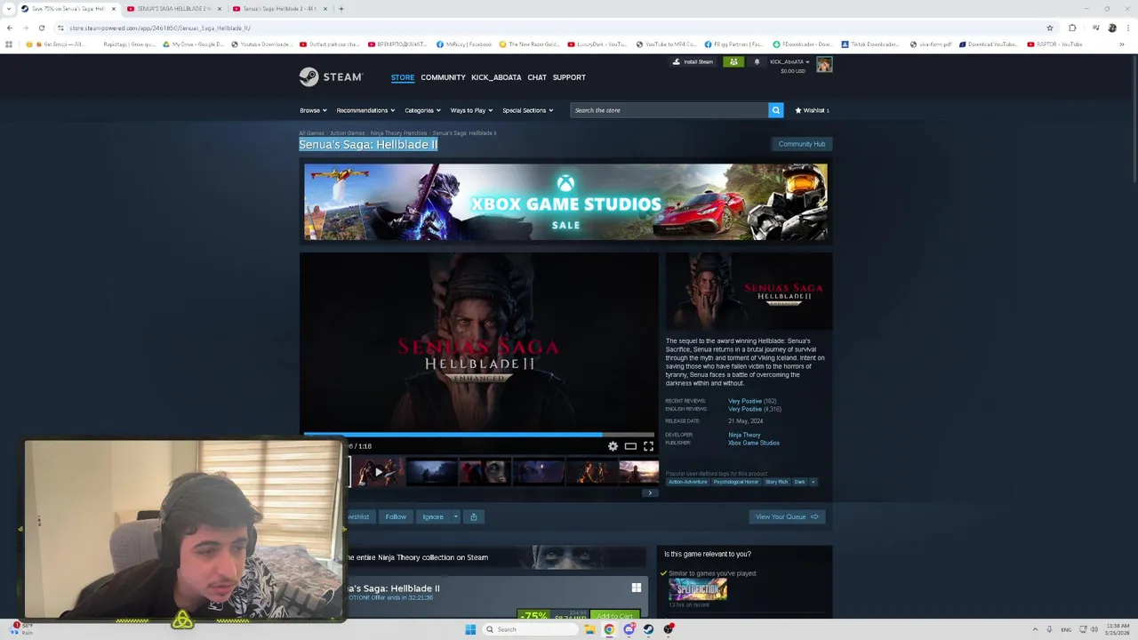Click the Story Rich tag
Screen dimensions: 1138x640
[777, 482]
